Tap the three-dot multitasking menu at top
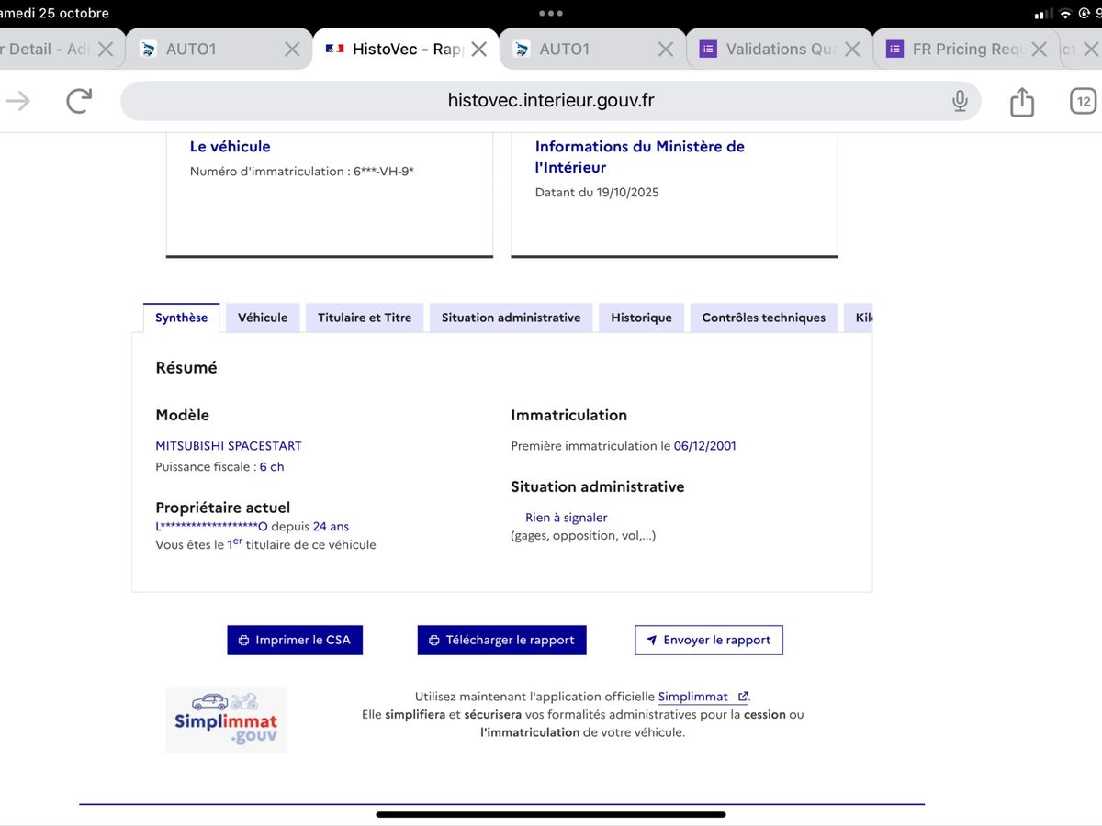 click(x=551, y=13)
